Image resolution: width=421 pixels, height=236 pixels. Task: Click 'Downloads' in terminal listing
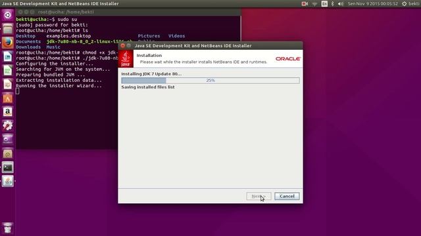pos(28,47)
